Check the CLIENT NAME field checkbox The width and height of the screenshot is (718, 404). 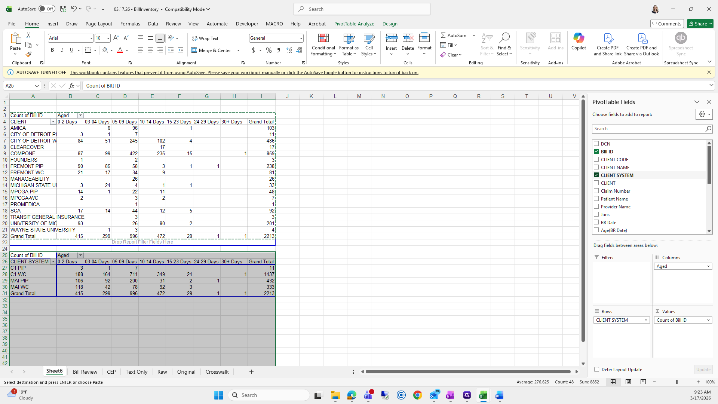[x=596, y=167]
